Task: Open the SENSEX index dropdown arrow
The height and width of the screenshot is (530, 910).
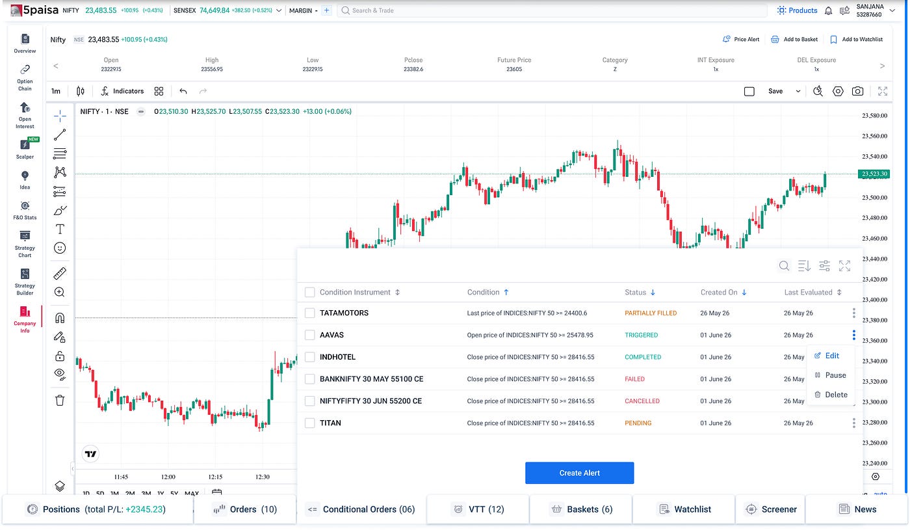Action: pos(279,10)
